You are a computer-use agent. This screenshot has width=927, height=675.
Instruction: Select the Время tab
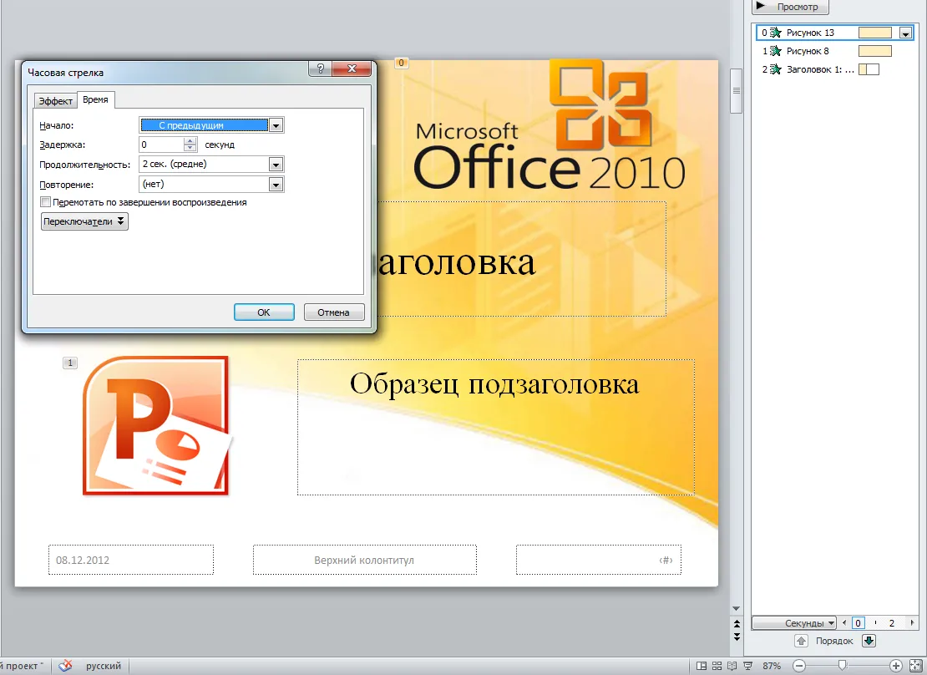[95, 100]
